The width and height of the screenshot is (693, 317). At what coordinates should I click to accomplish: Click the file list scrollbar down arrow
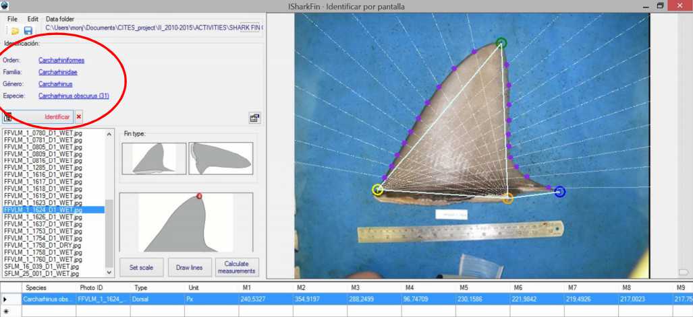click(109, 273)
